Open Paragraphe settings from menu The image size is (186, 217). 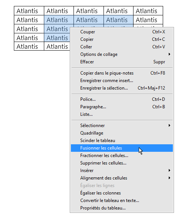pyautogui.click(x=122, y=107)
